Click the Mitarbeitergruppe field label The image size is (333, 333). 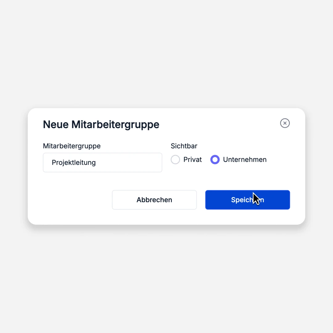[72, 146]
